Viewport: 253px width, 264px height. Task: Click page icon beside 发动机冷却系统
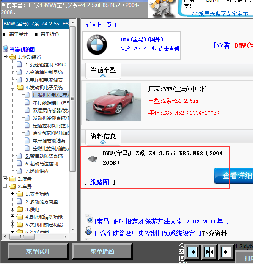point(27,118)
